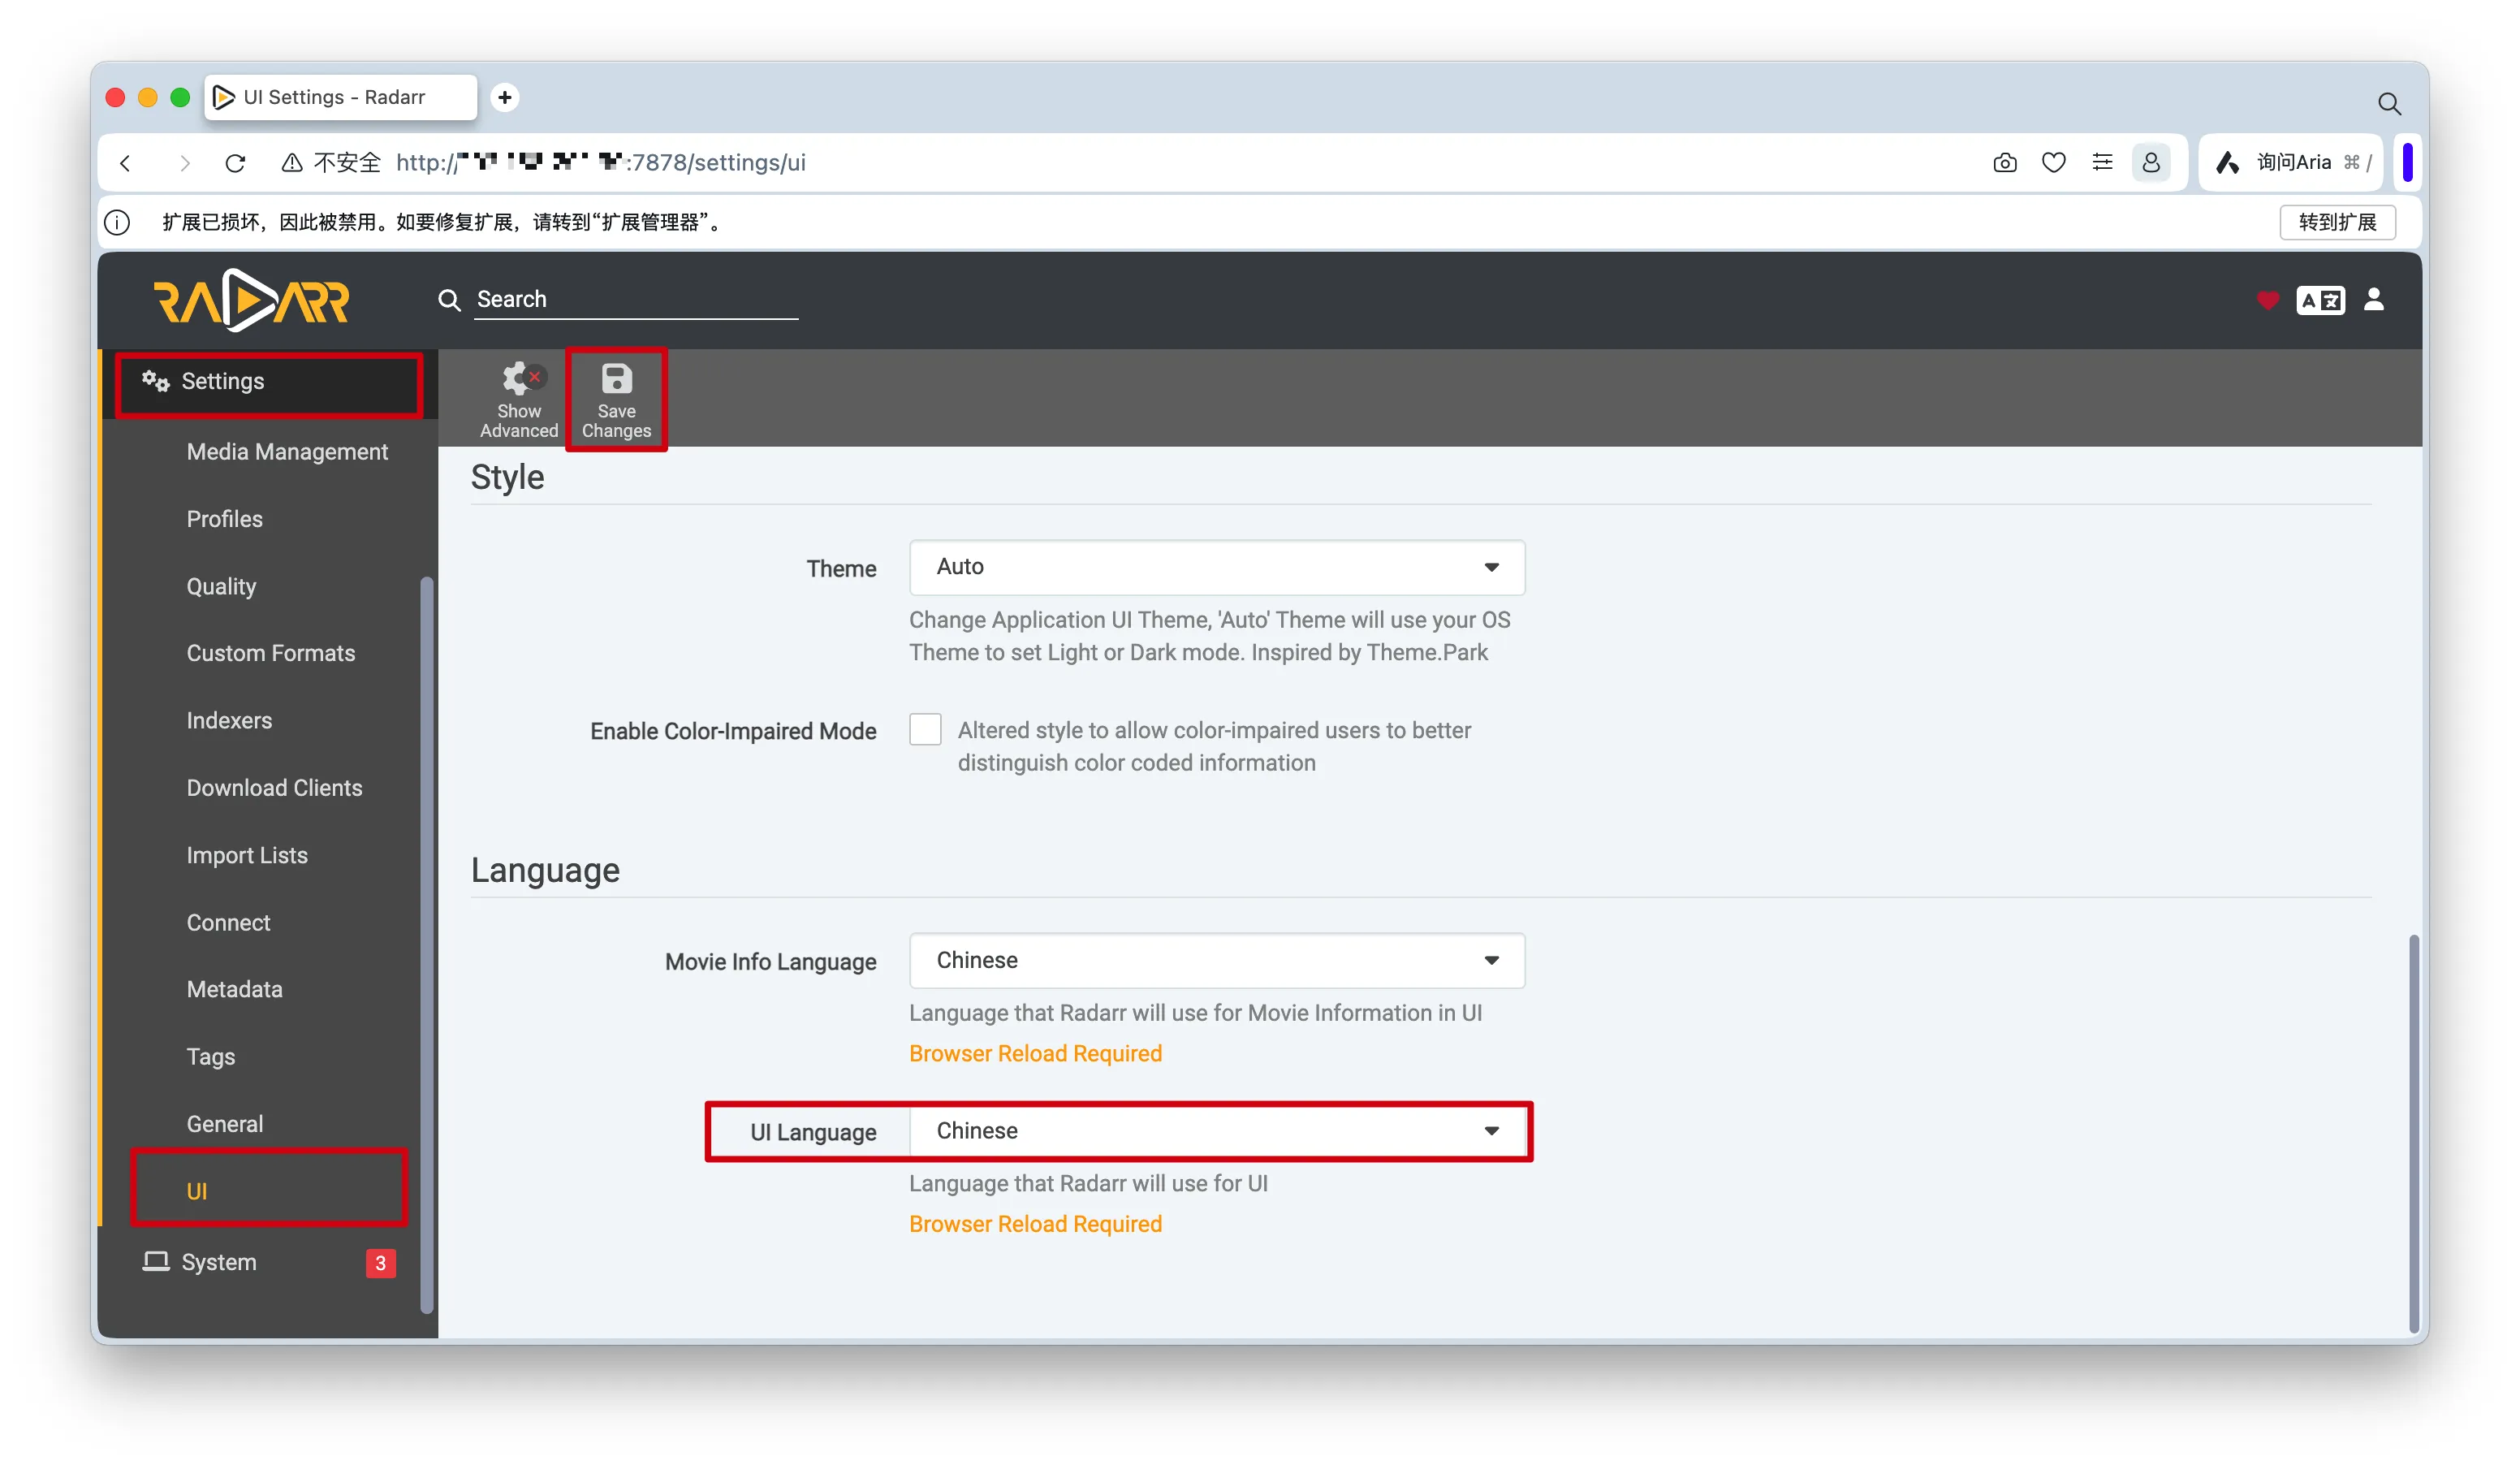2520x1465 pixels.
Task: Click the info icon in extension warning bar
Action: 117,222
